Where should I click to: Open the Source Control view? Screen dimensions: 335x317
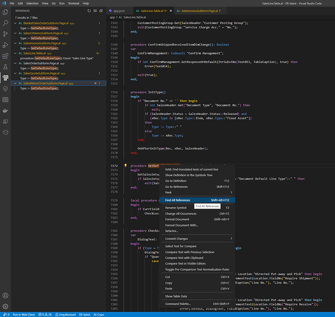point(5,33)
